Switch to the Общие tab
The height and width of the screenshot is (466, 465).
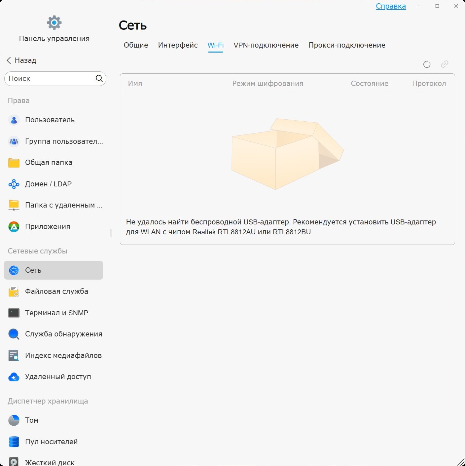click(136, 45)
